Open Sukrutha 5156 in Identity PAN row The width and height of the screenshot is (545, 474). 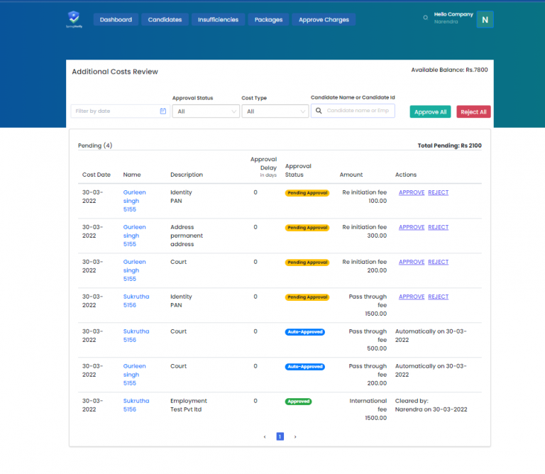click(x=136, y=301)
